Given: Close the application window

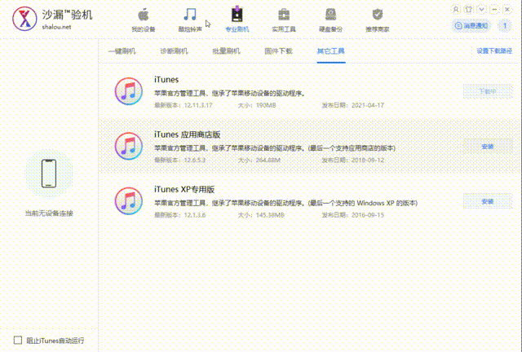Looking at the screenshot, I should (507, 9).
